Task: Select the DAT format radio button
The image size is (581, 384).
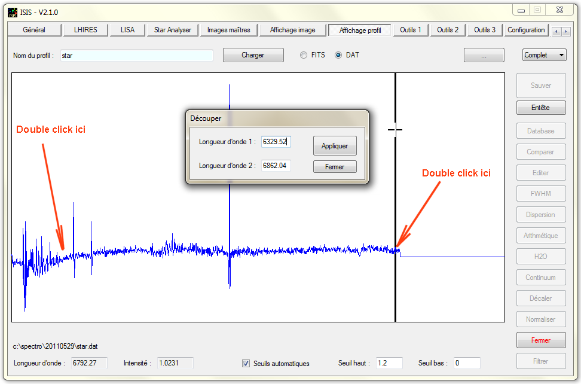Action: coord(338,55)
